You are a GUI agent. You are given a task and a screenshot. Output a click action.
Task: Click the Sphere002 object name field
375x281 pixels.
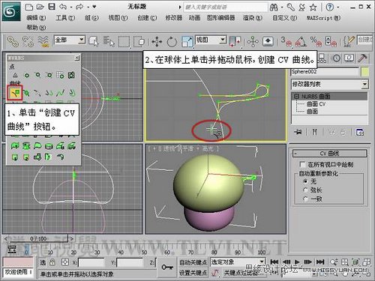(324, 72)
